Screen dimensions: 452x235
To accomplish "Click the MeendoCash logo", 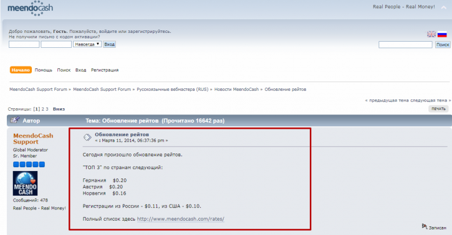I will point(31,8).
